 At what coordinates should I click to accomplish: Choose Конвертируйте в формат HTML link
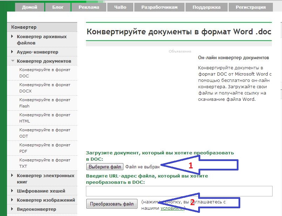point(45,118)
